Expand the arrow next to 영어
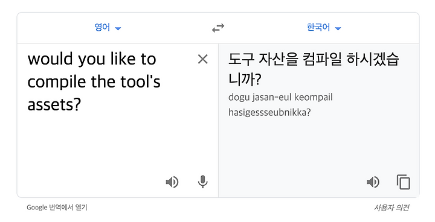Screen dimensions: 435x222 pos(118,28)
